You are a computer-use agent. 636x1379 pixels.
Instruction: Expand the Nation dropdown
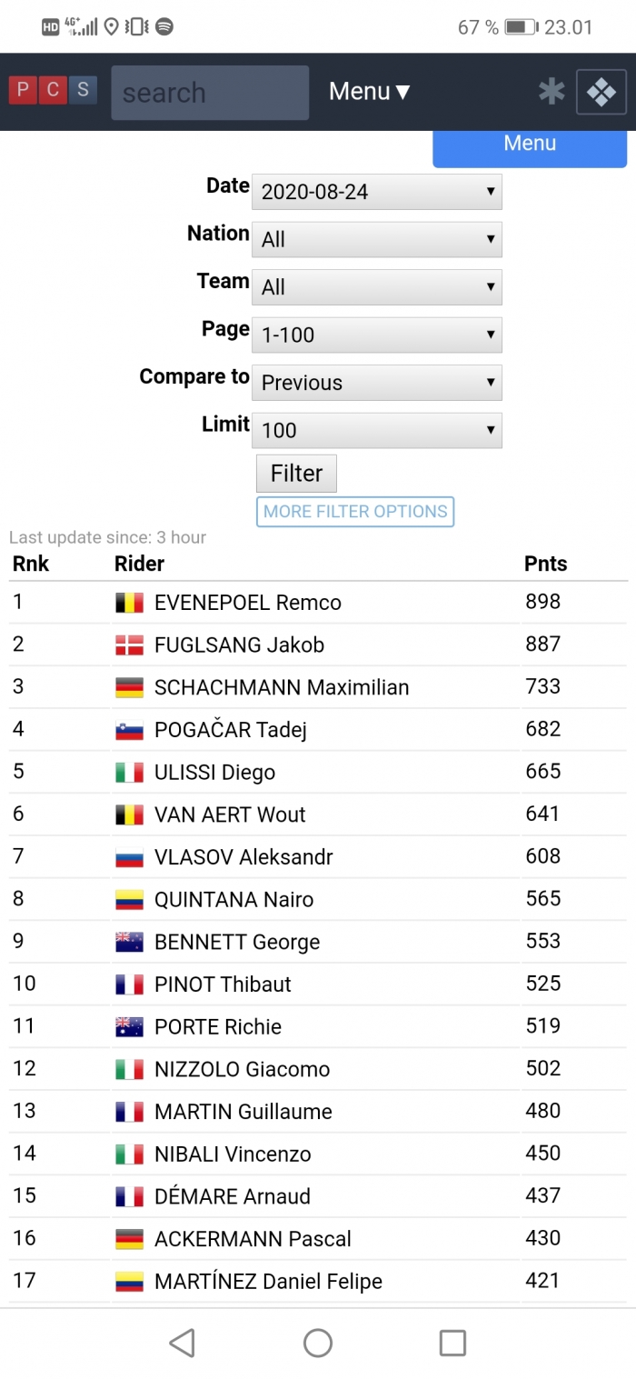coord(377,239)
